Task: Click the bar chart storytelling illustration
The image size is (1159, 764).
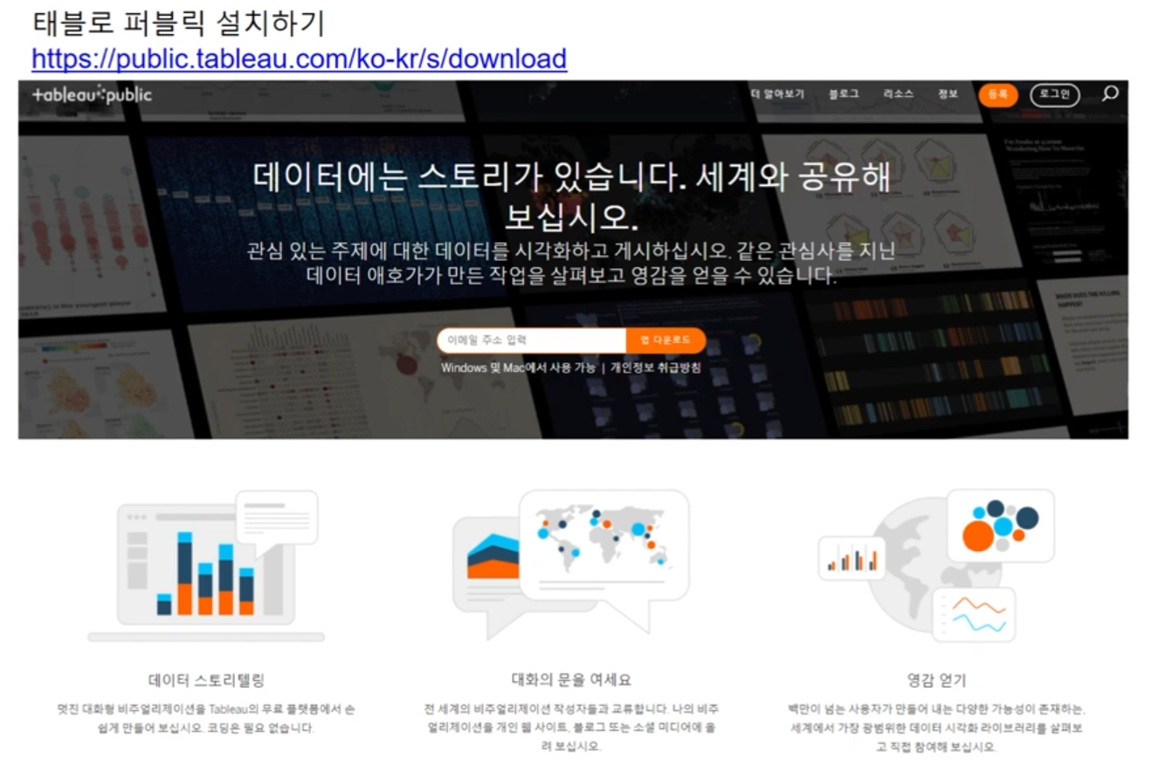Action: [206, 566]
